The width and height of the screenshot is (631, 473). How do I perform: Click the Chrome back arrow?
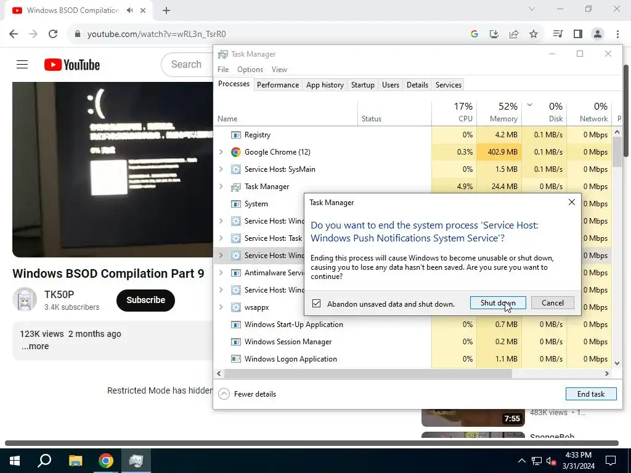[14, 34]
